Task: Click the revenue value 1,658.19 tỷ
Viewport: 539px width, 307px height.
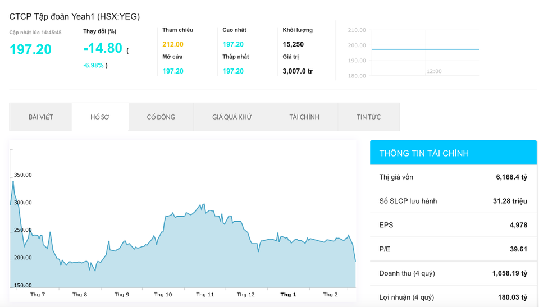Action: [510, 273]
